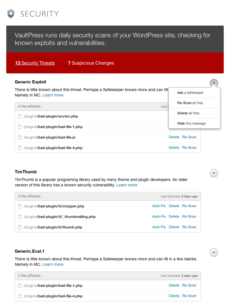Open the TimThumb options dropdown arrow

214,173
